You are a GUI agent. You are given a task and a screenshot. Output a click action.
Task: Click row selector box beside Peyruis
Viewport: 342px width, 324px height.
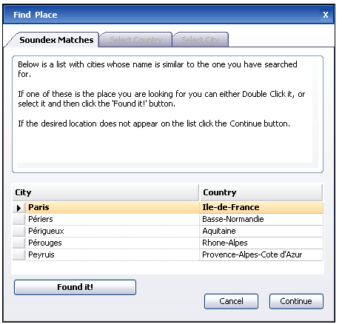[x=19, y=254]
